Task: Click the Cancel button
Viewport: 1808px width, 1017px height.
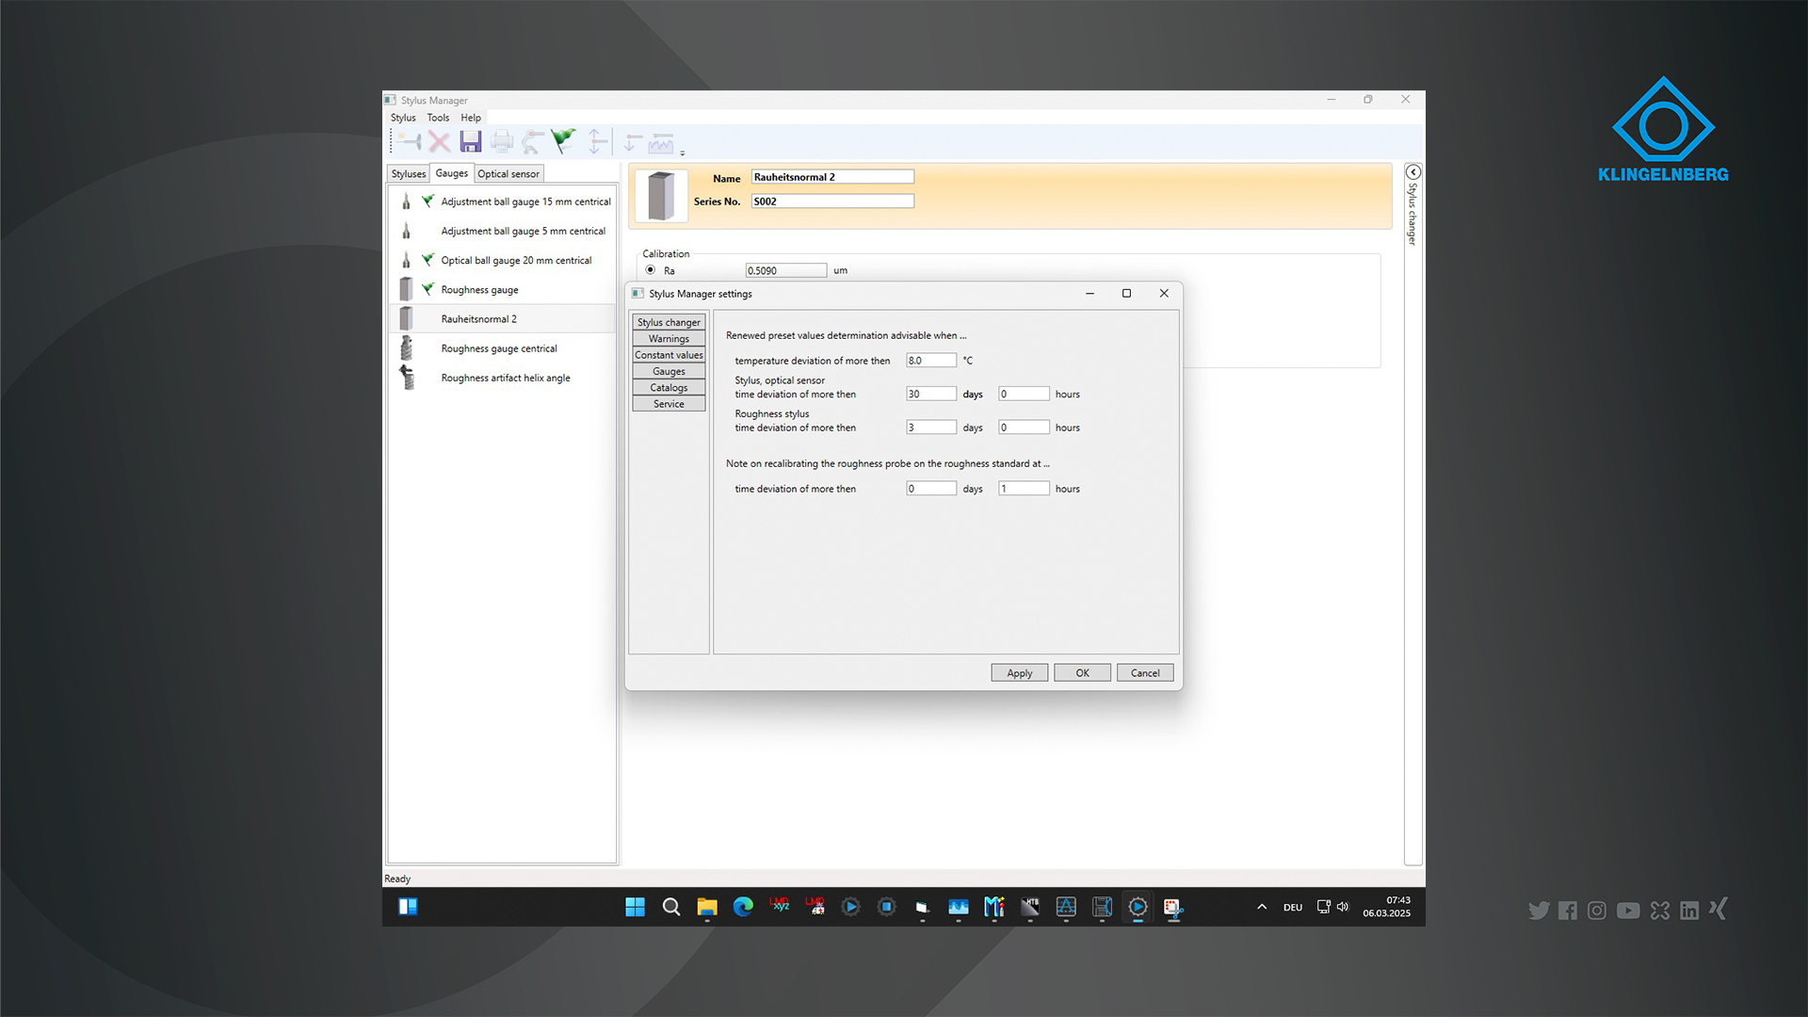Action: pyautogui.click(x=1145, y=673)
